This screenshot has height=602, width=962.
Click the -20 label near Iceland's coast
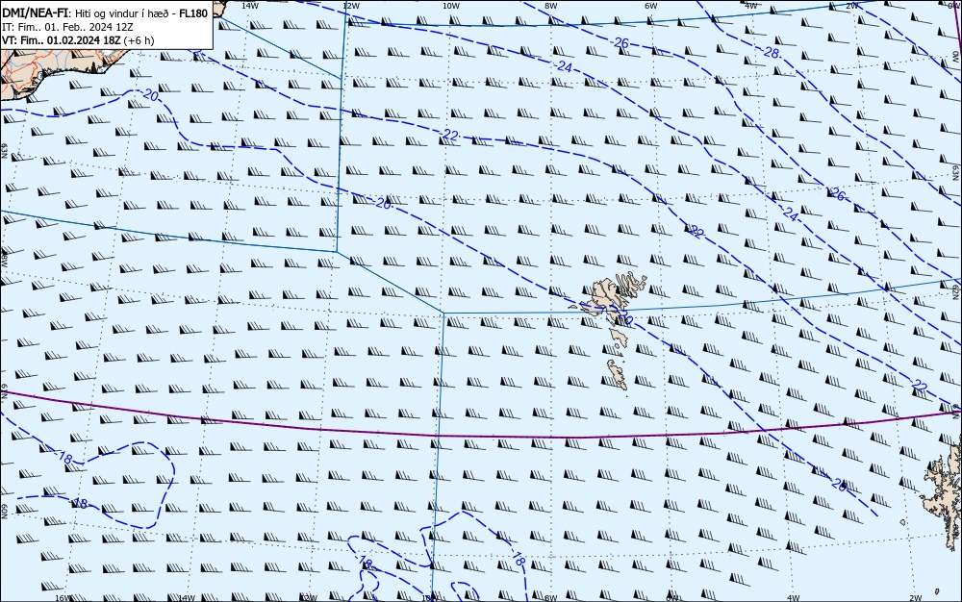pos(150,95)
